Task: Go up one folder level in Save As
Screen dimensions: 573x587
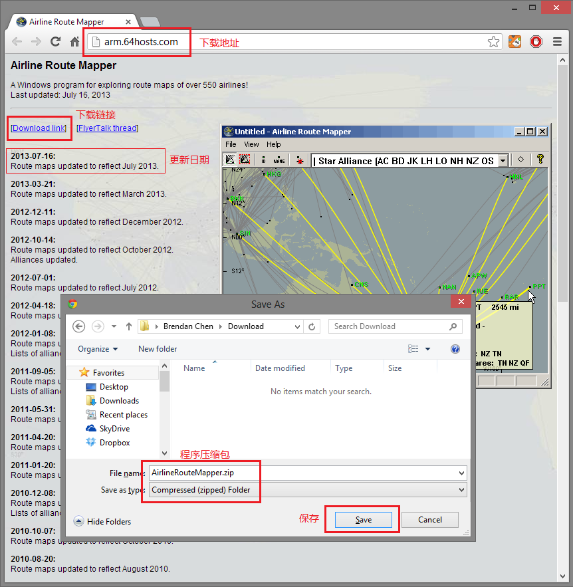Action: pos(129,326)
